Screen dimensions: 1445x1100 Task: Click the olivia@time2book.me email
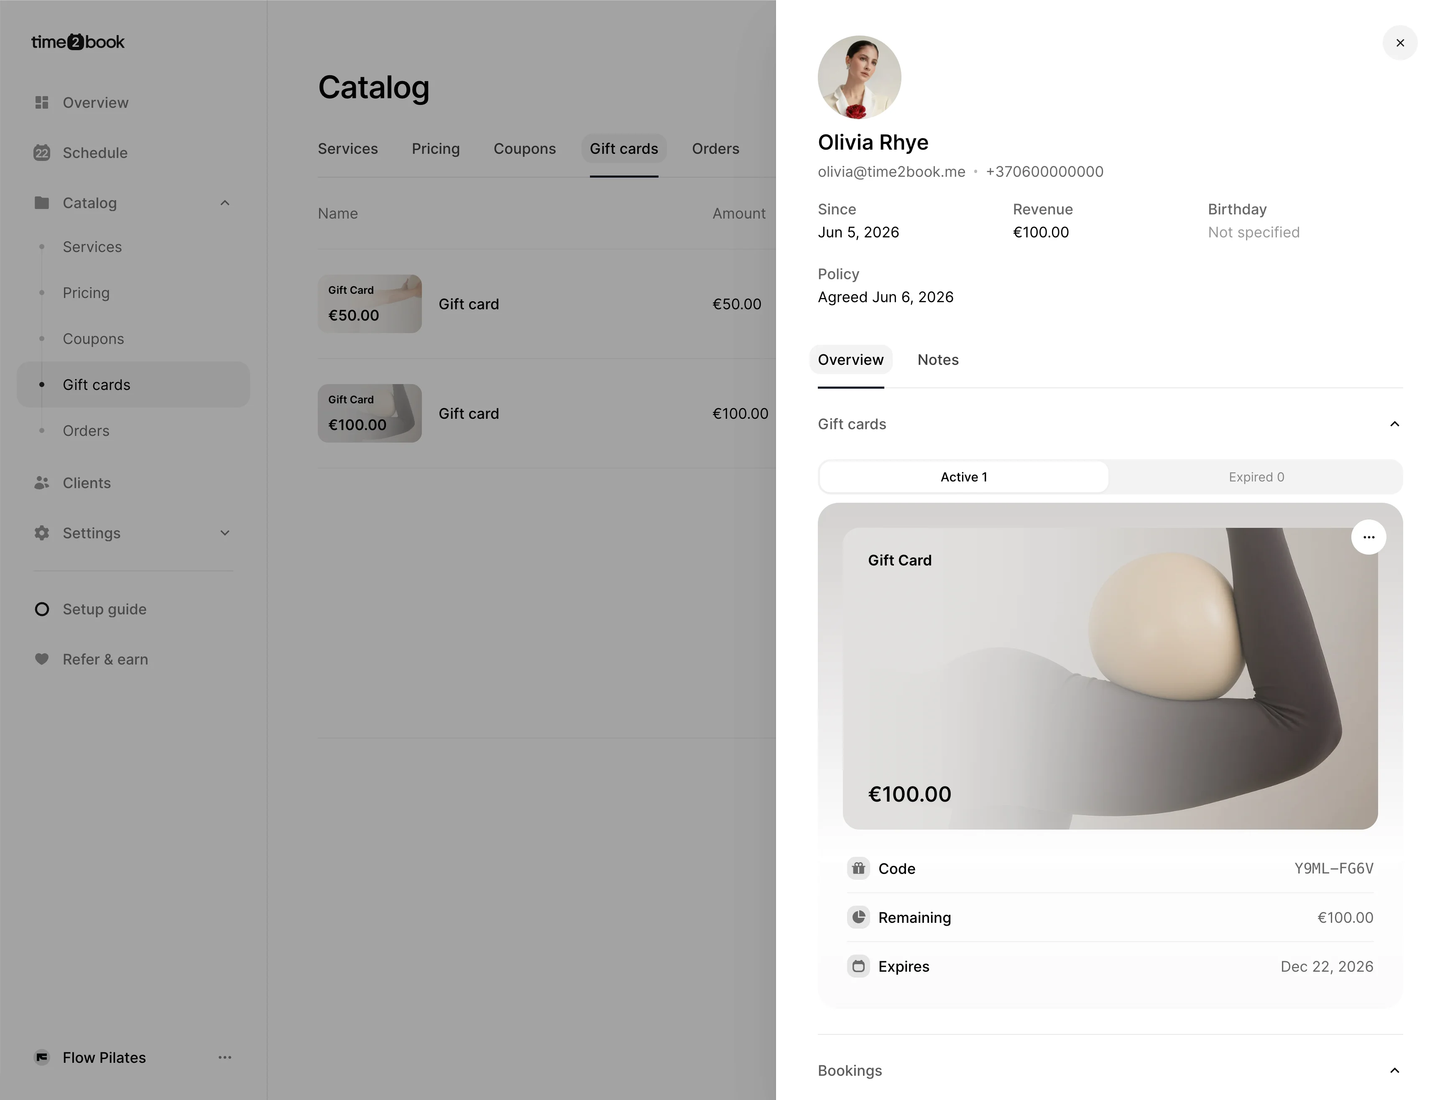tap(891, 171)
